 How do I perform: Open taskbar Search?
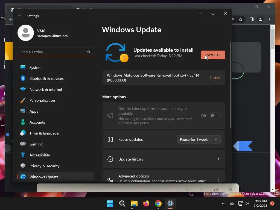click(x=122, y=203)
